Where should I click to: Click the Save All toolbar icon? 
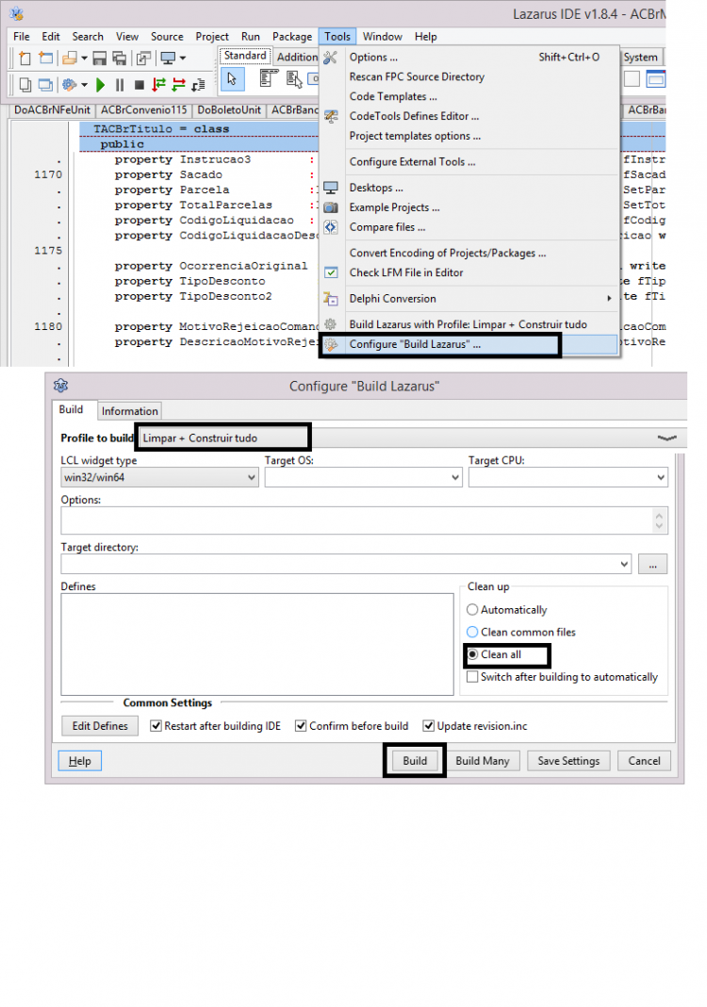[x=120, y=58]
